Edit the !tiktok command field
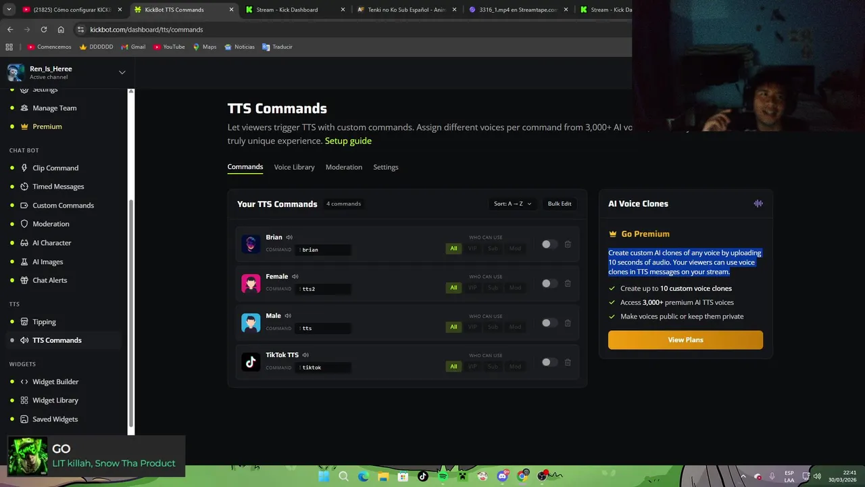 point(324,367)
